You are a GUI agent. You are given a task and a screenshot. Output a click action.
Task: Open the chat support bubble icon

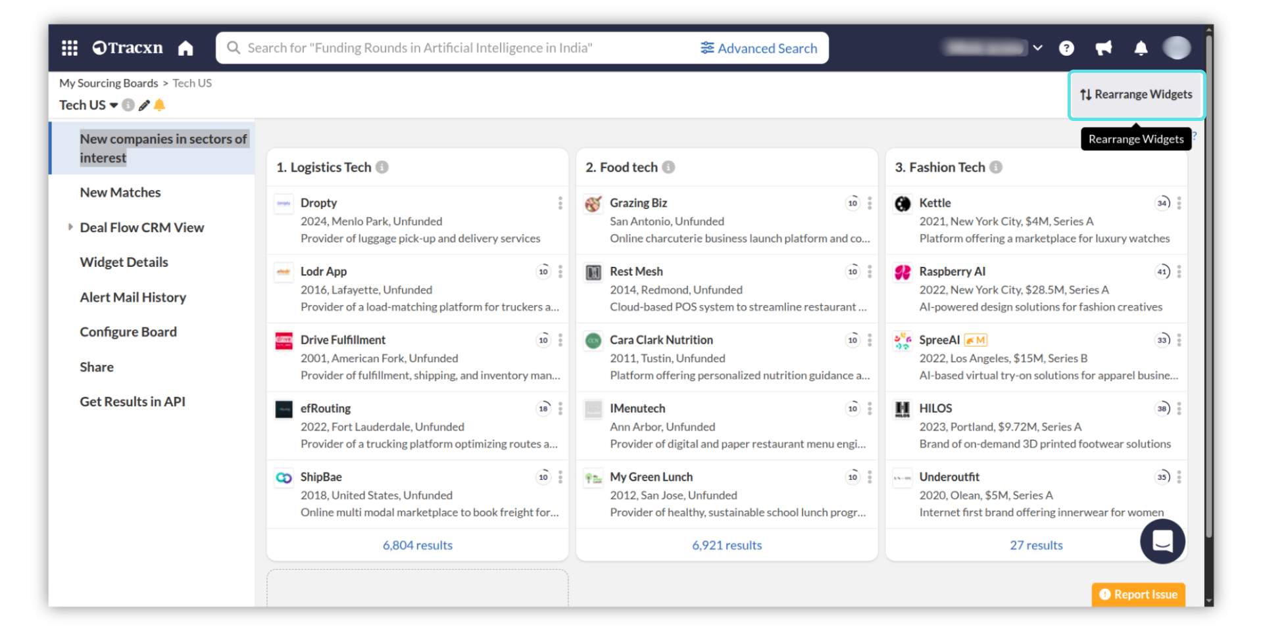(1162, 541)
